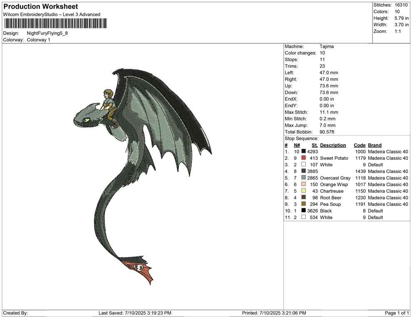Click the Production Worksheet title

click(x=41, y=7)
